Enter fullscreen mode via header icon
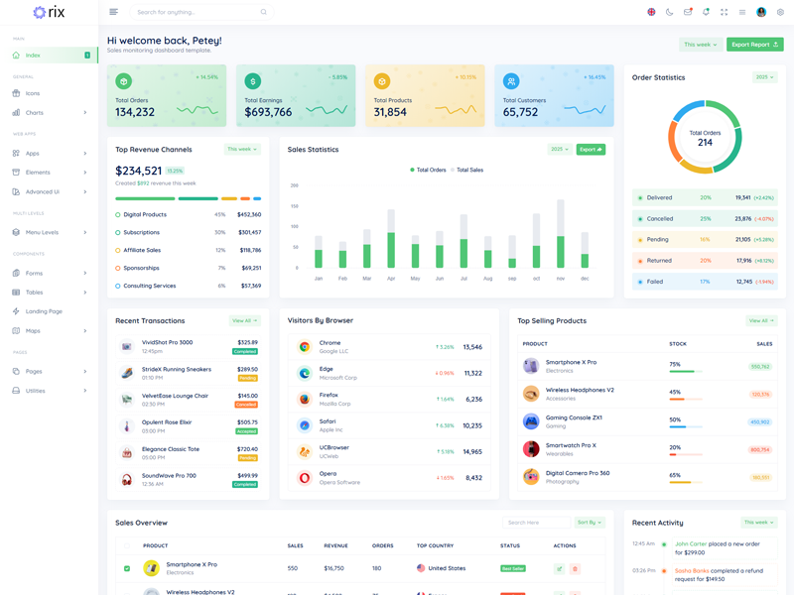Image resolution: width=794 pixels, height=595 pixels. 724,12
